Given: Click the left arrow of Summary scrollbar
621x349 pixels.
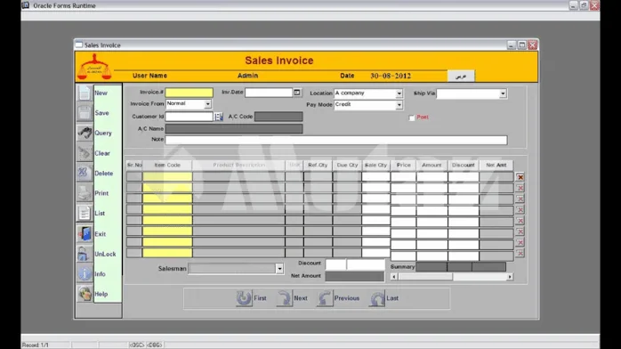Looking at the screenshot, I should [394, 277].
